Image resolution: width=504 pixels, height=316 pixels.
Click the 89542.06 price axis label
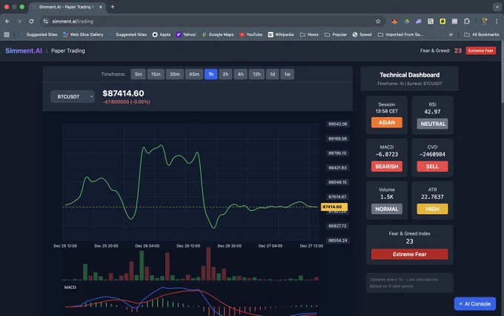(337, 124)
